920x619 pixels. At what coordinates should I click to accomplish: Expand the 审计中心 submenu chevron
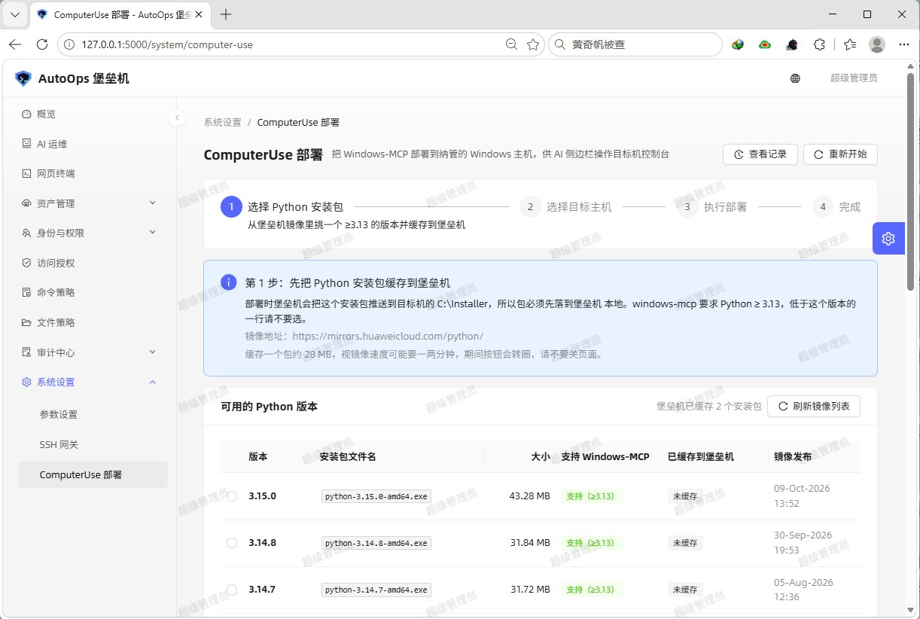(x=153, y=352)
